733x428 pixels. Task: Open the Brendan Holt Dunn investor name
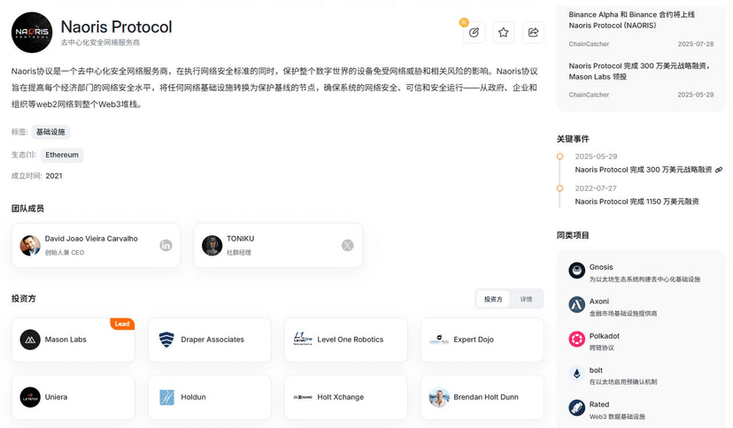tap(486, 397)
